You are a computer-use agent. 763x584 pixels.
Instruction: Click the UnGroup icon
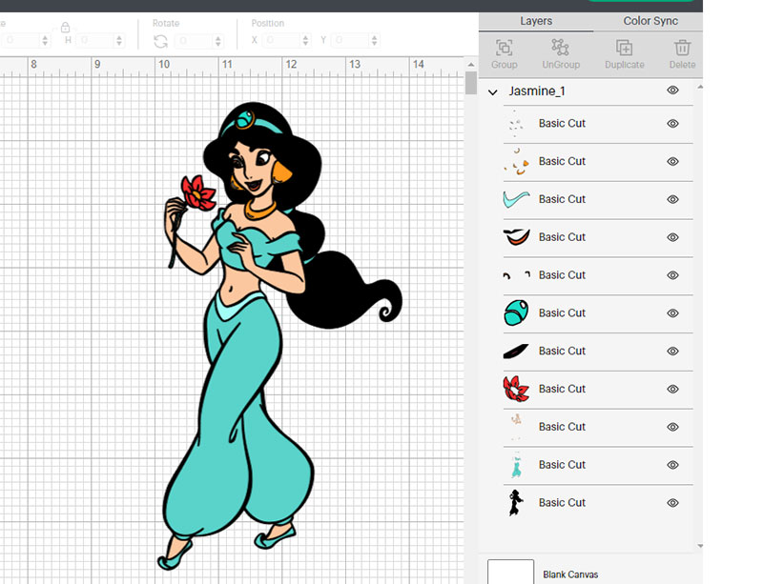[560, 48]
